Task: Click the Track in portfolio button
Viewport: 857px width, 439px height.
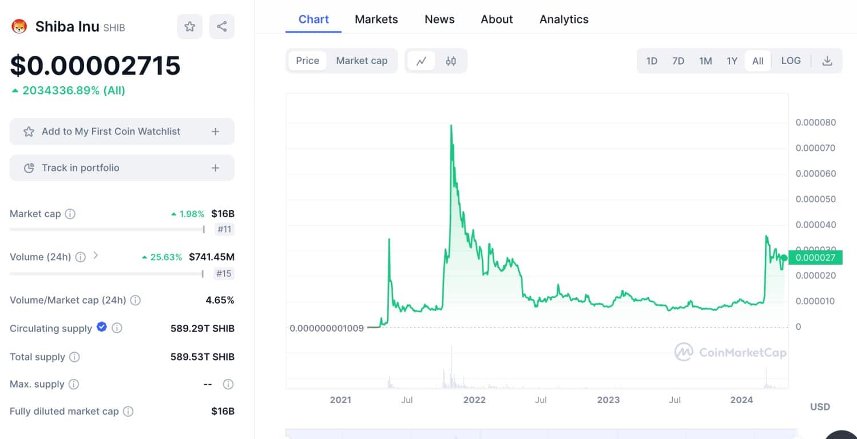Action: (122, 168)
